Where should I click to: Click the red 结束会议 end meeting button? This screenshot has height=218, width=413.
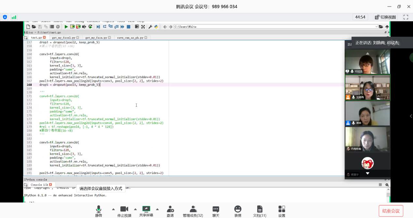(391, 211)
